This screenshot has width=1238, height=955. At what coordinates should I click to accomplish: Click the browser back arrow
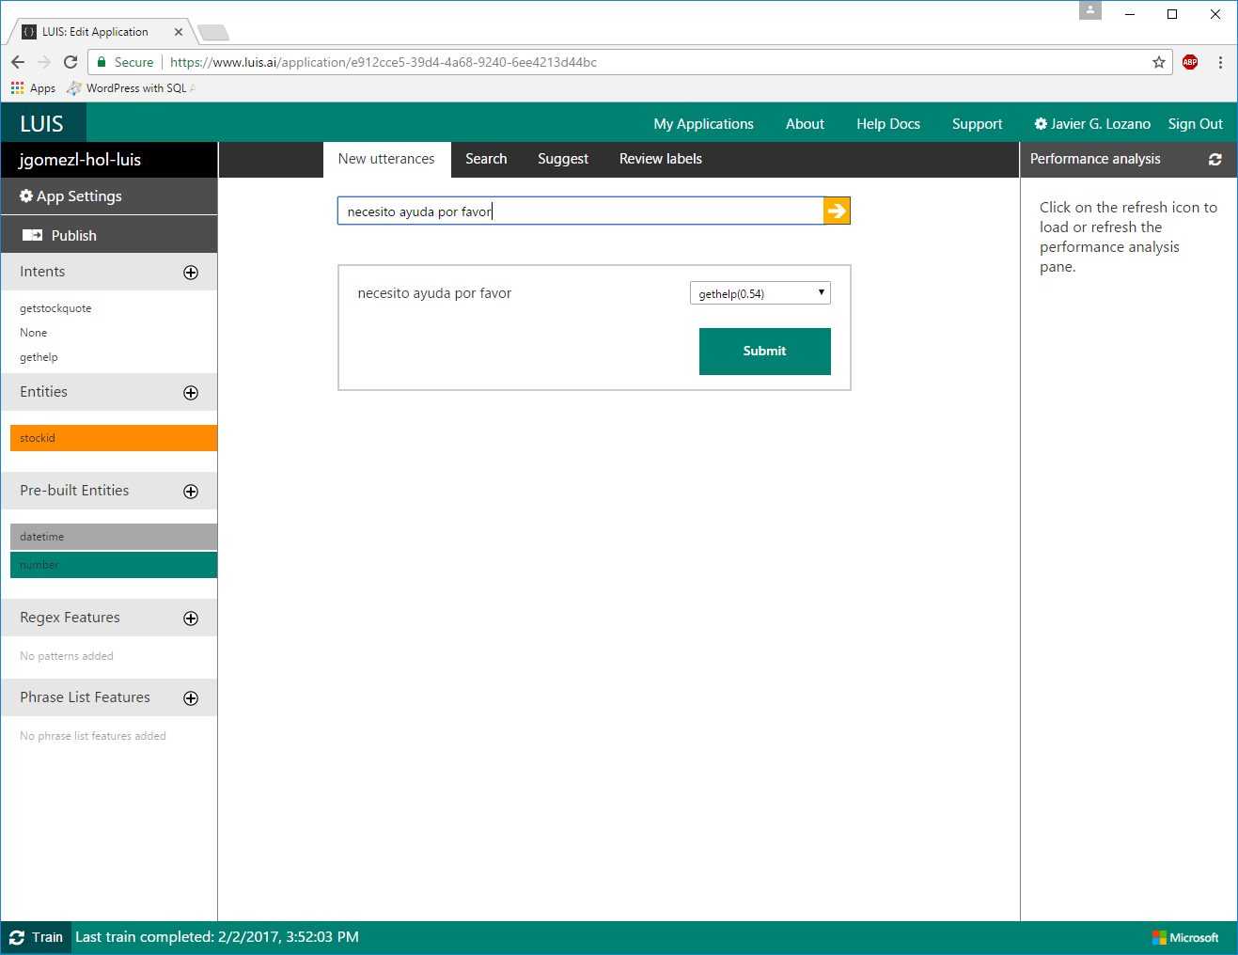pos(18,62)
